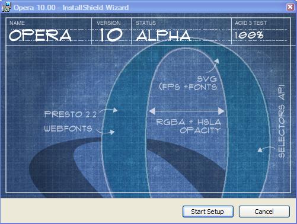Click the 'PRESTO 2.2' label
Image resolution: width=297 pixels, height=224 pixels.
[71, 114]
